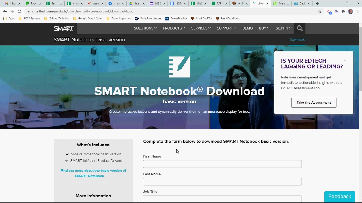Open the Feedback button
This screenshot has width=362, height=203.
click(340, 197)
